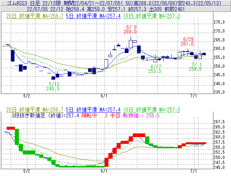
Task: Click the low value 安243.3(22/05/13) in header
Action: [199, 3]
